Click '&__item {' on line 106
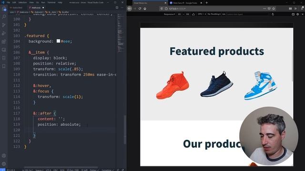The width and height of the screenshot is (305, 171). [39, 52]
